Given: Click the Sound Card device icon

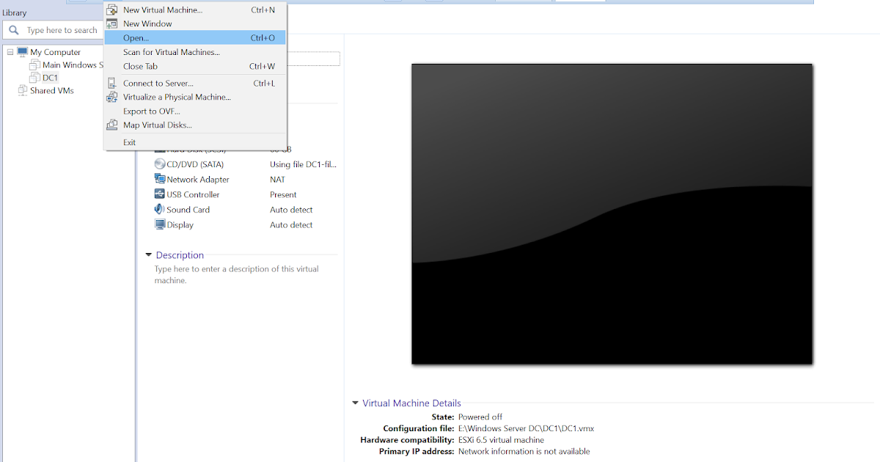Looking at the screenshot, I should [159, 209].
